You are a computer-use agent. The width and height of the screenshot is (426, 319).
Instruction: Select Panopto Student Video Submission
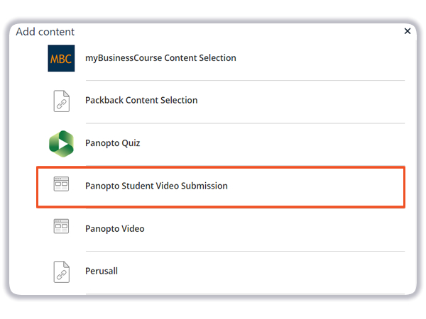coord(156,186)
